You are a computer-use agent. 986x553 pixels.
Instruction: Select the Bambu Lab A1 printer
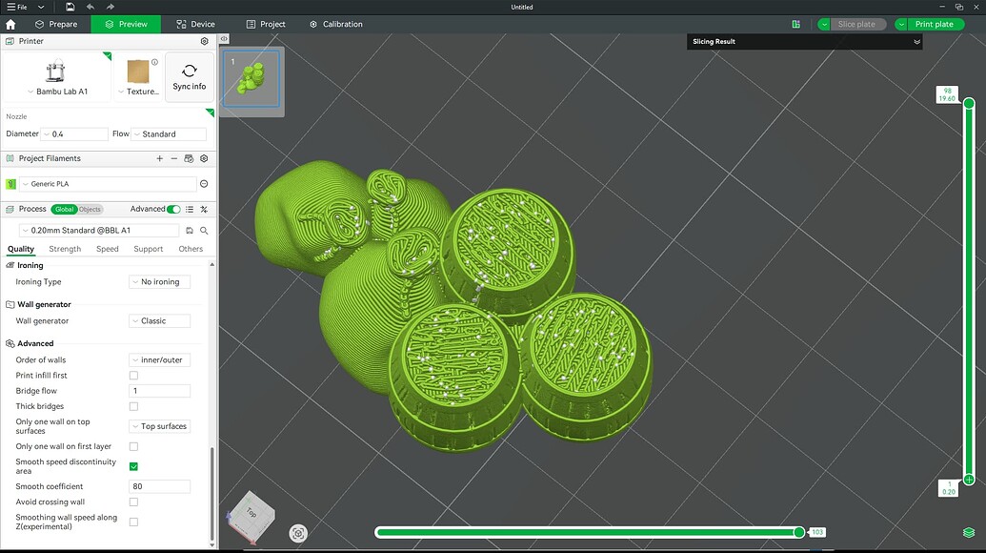(56, 77)
